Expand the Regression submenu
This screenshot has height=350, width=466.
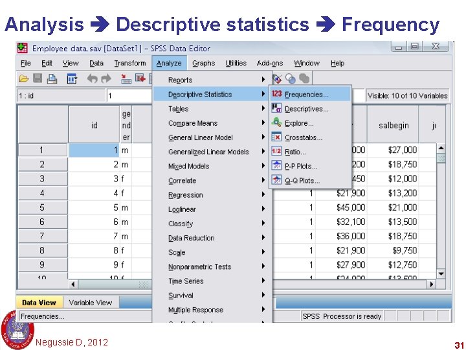pyautogui.click(x=212, y=194)
